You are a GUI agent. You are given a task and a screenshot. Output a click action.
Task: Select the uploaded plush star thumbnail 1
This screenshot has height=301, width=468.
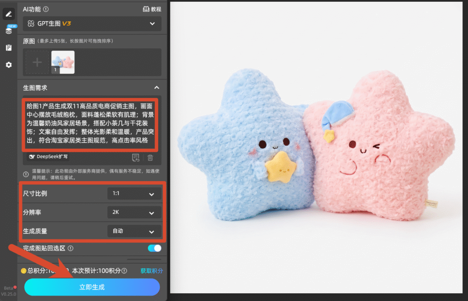(x=63, y=62)
